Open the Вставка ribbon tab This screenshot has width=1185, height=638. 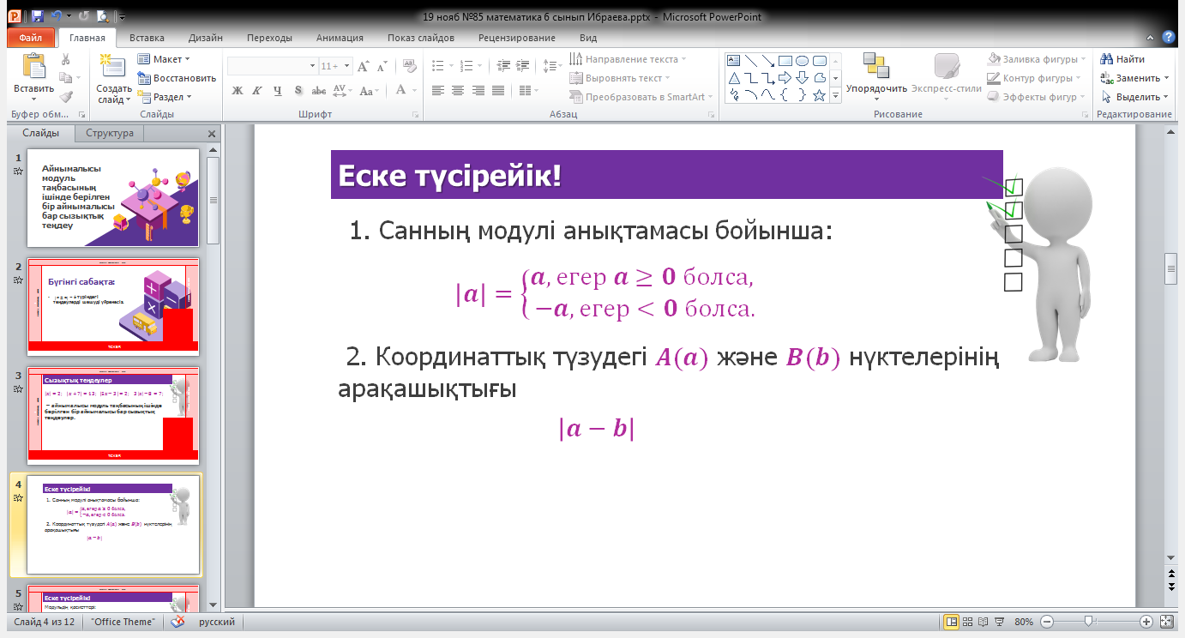(x=147, y=38)
